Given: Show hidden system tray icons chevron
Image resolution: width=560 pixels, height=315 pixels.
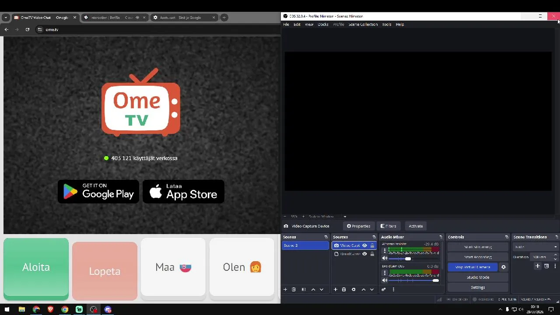Looking at the screenshot, I should pos(500,309).
